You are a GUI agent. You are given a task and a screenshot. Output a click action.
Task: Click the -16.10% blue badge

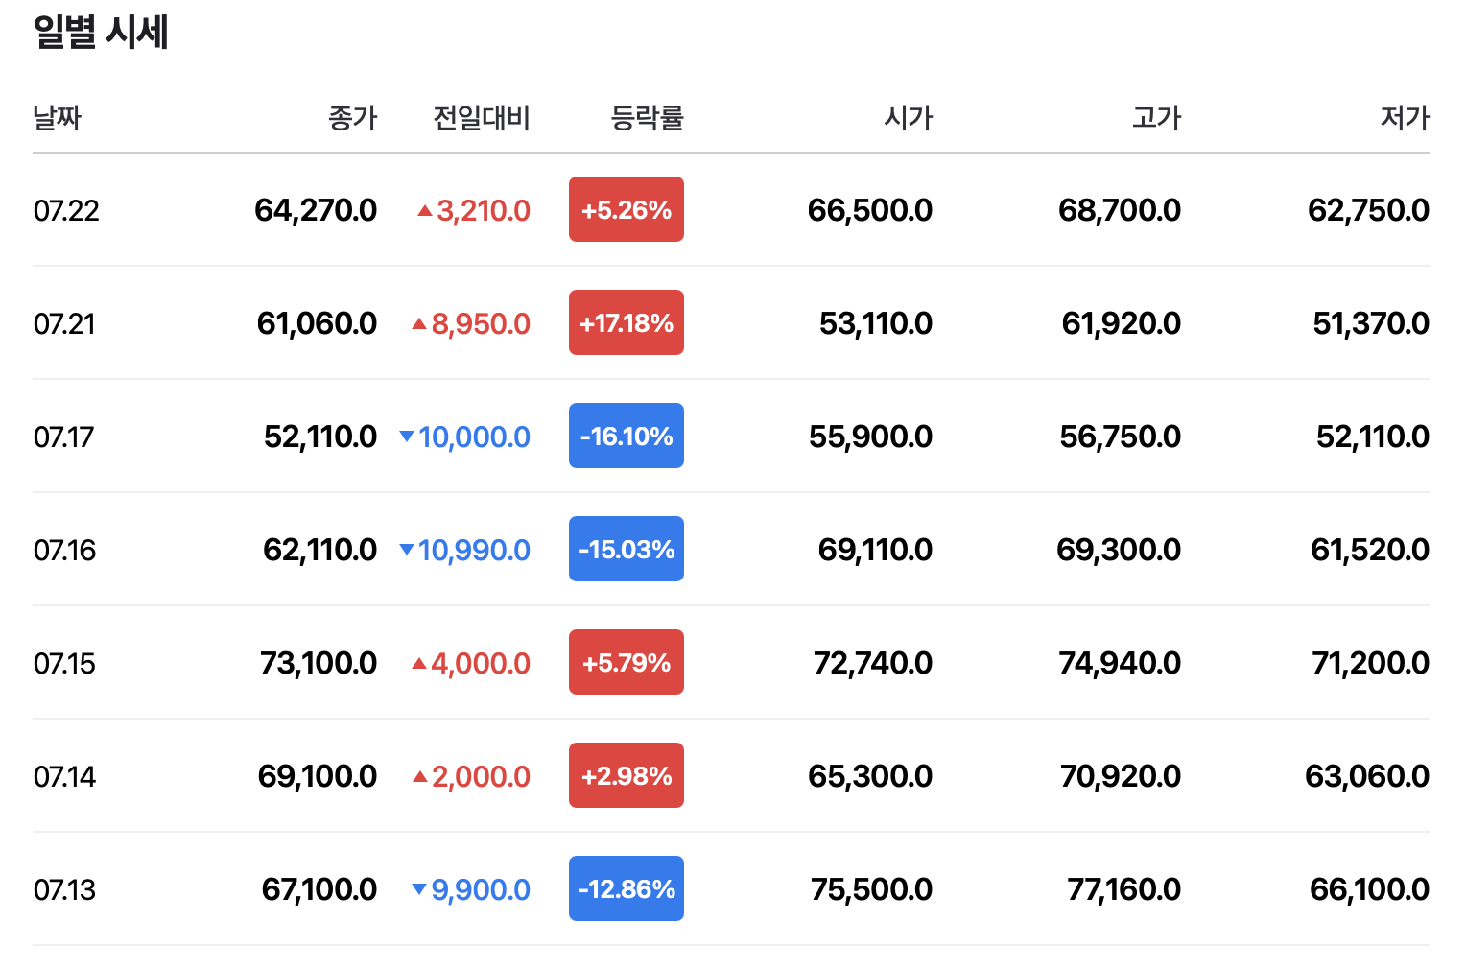tap(627, 436)
